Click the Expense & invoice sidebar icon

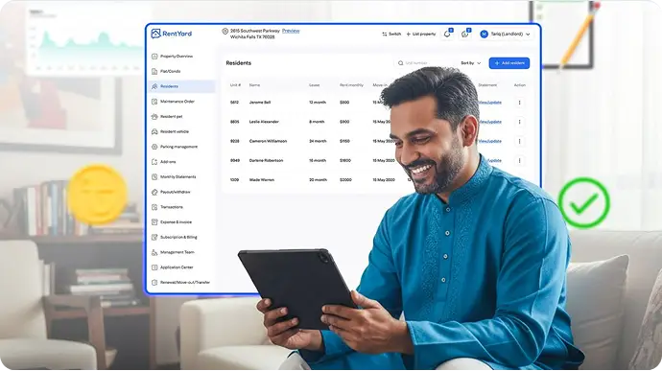click(154, 222)
